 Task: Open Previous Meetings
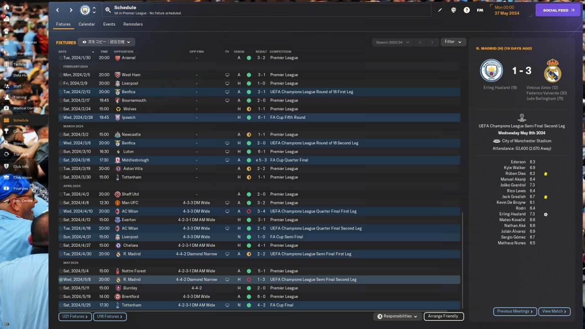tap(515, 311)
